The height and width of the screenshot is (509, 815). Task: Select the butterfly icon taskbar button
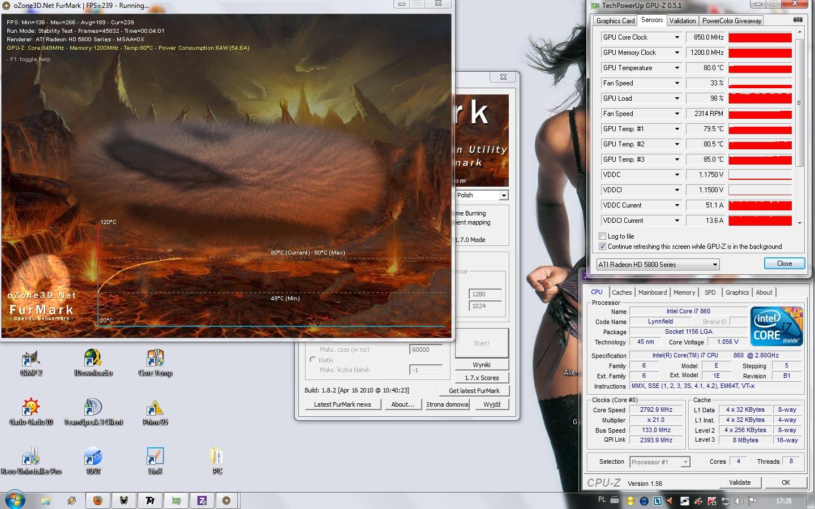pos(124,501)
